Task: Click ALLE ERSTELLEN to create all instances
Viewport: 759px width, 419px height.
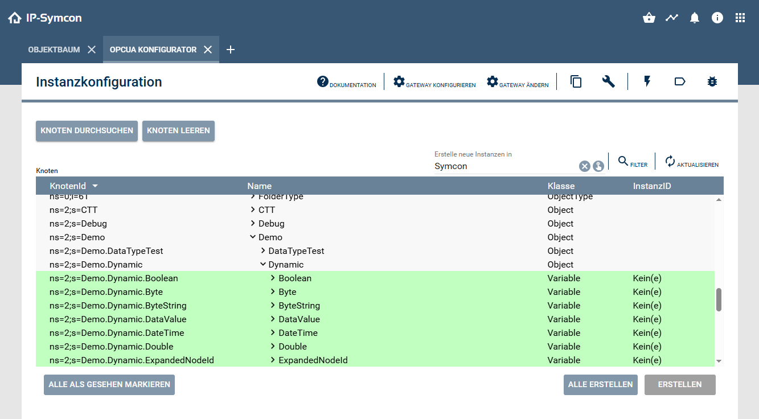Action: point(600,384)
